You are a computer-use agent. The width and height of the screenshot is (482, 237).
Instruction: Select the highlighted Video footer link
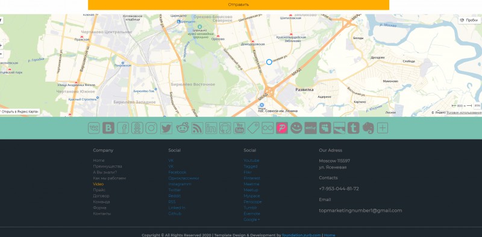pyautogui.click(x=98, y=184)
